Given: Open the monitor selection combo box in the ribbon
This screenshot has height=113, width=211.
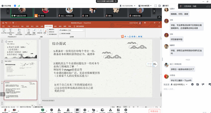Looking at the screenshot, I should 76,30.
